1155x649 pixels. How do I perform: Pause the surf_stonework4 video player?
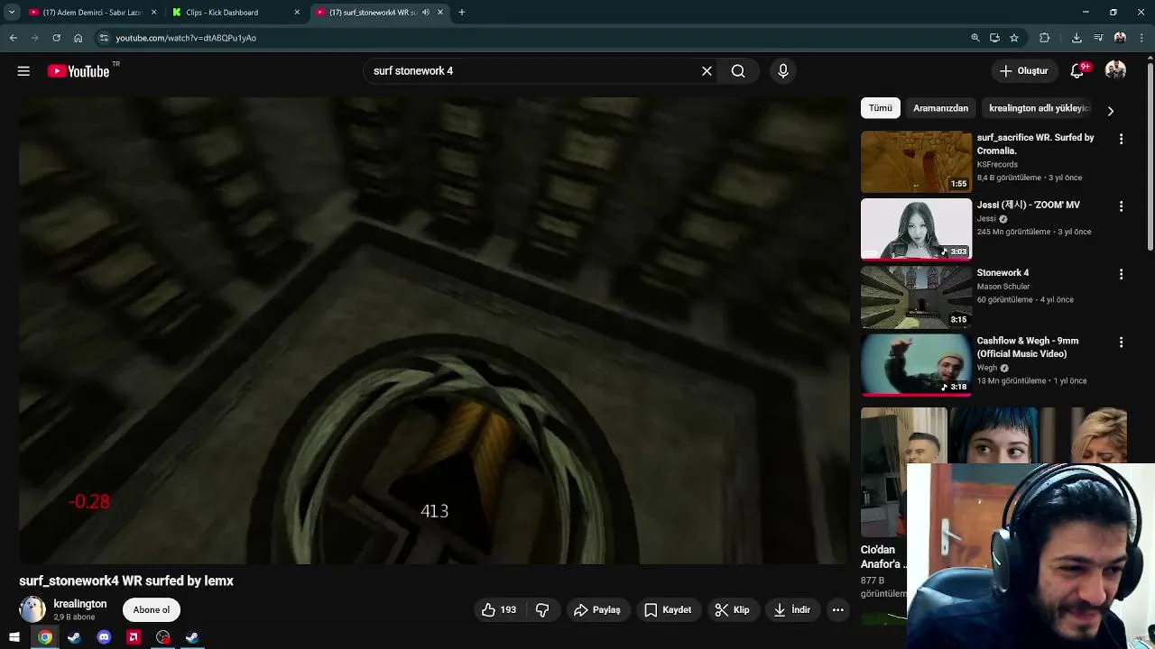pyautogui.click(x=433, y=331)
